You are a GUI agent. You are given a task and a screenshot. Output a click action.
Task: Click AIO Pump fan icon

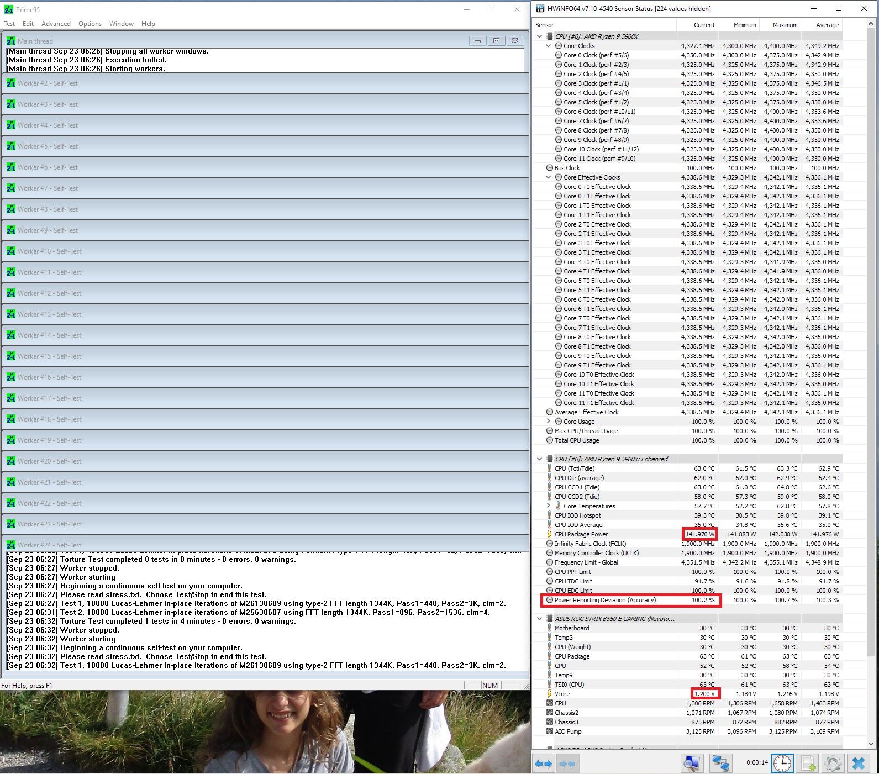pyautogui.click(x=549, y=731)
